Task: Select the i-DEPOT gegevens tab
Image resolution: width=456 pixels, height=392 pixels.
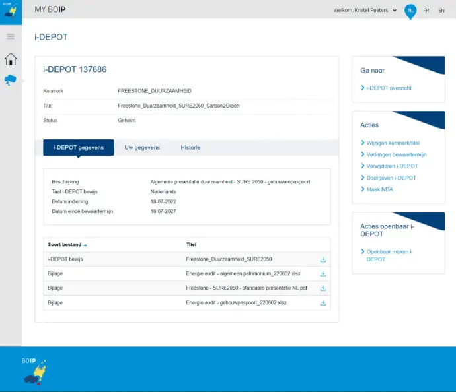Action: 78,148
